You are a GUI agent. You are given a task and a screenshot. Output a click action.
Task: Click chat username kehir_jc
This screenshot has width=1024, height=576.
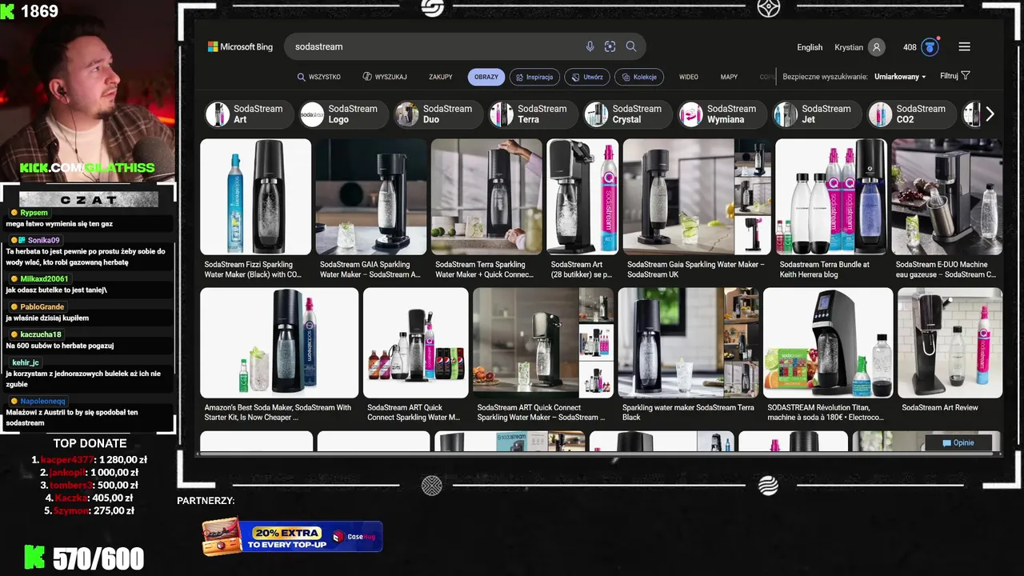(26, 362)
